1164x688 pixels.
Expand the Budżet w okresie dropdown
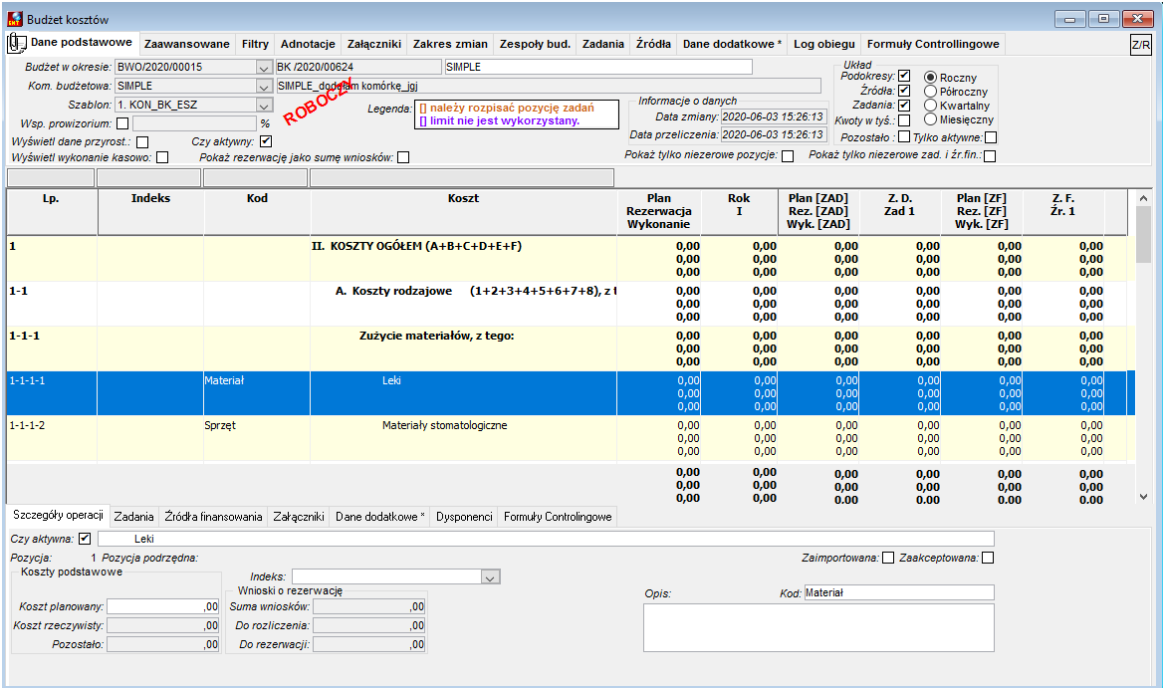pos(264,68)
